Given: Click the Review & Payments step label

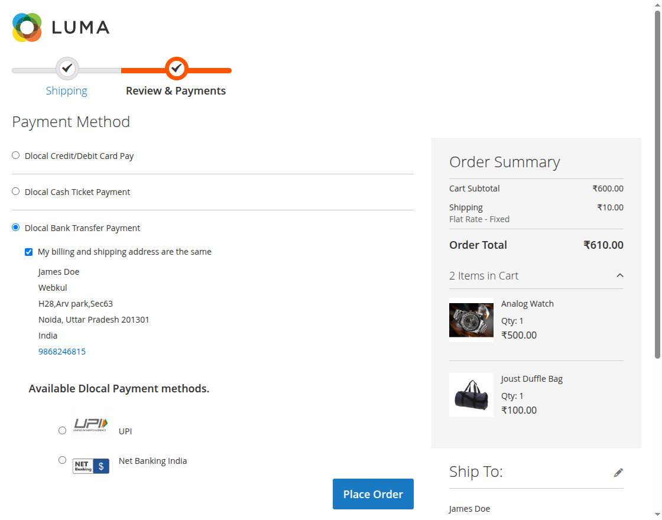Looking at the screenshot, I should [176, 91].
